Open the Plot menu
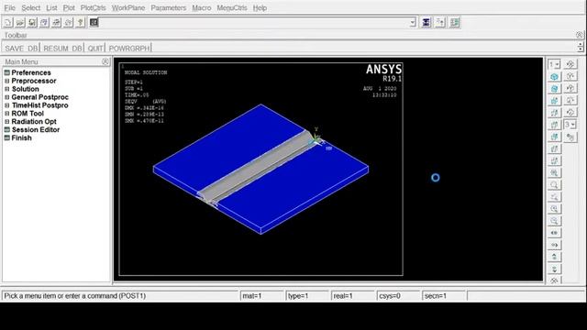Image resolution: width=587 pixels, height=330 pixels. (x=69, y=8)
